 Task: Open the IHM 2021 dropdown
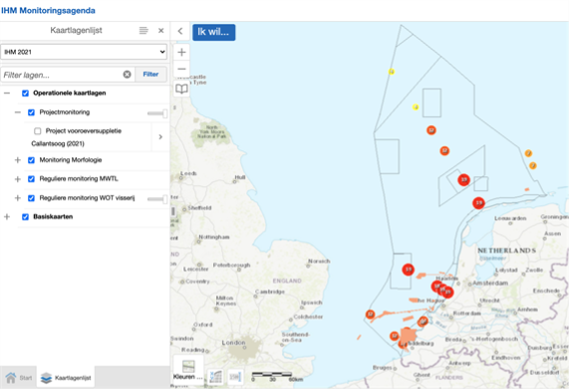point(84,52)
